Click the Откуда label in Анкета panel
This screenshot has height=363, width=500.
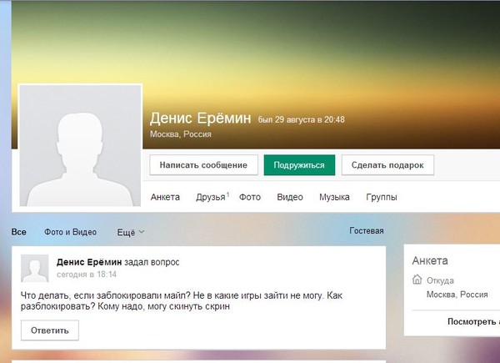[440, 280]
